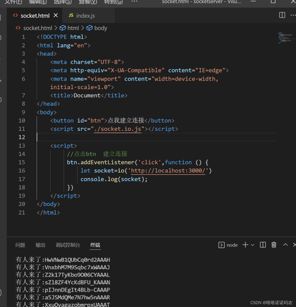This screenshot has height=307, width=296.
Task: Click the addEventListener call on line 15
Action: 107,162
